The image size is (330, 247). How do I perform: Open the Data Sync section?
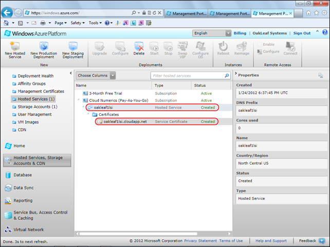click(x=19, y=188)
